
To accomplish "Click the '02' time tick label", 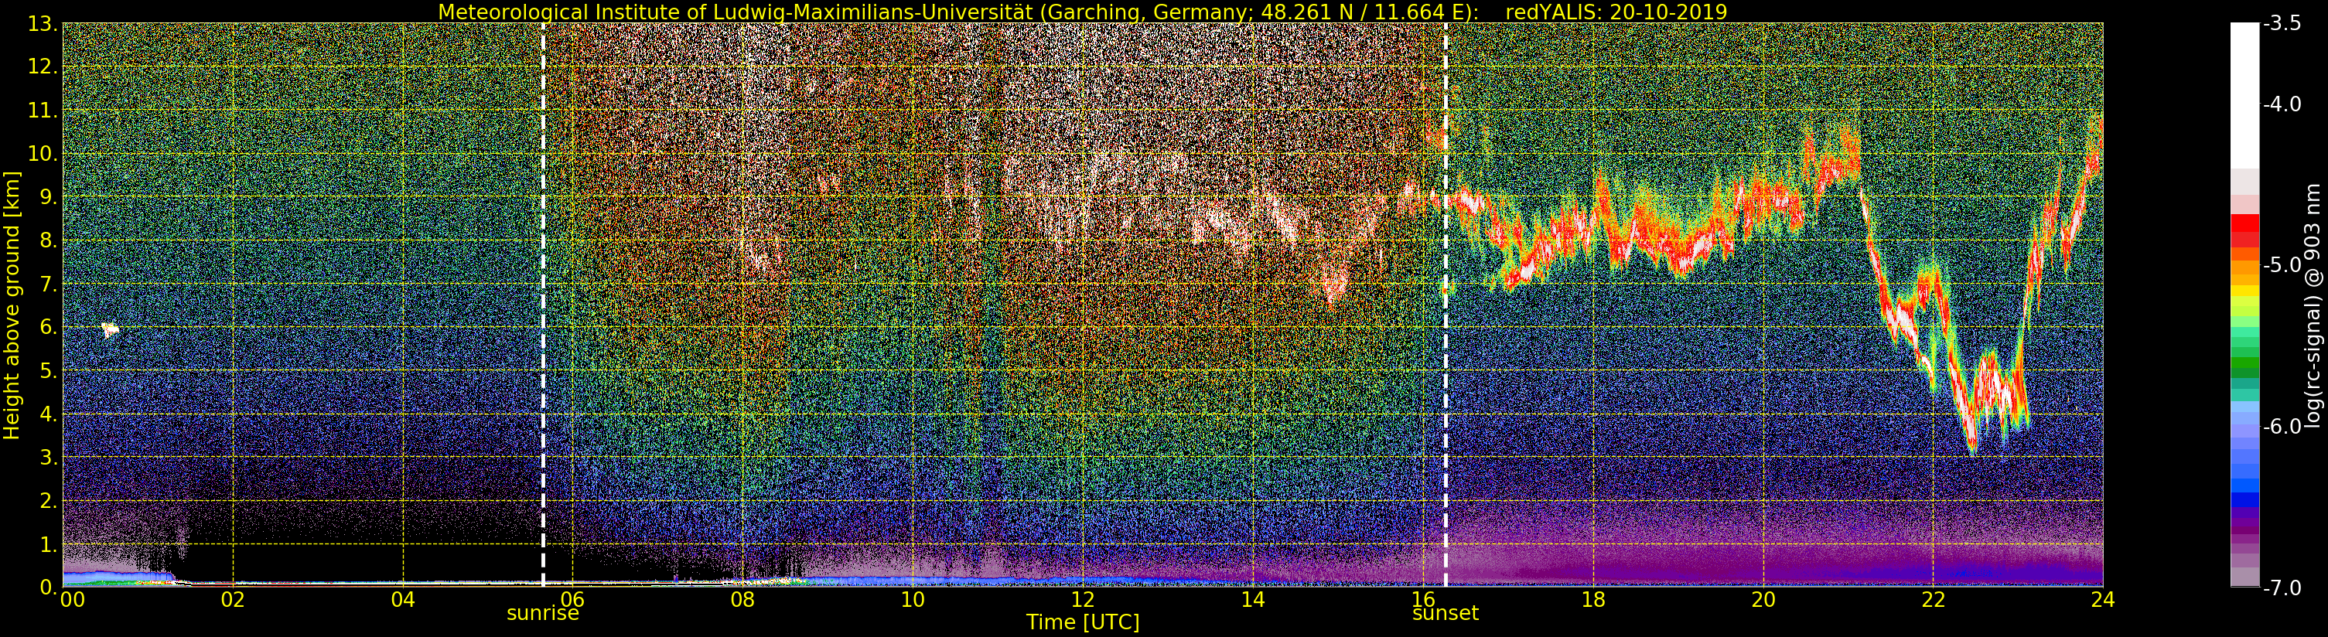I will tap(233, 599).
